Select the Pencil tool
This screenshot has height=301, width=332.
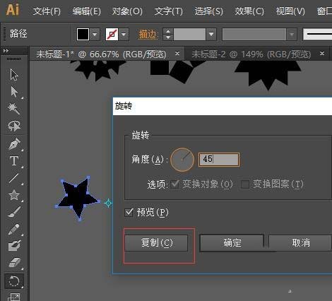pyautogui.click(x=14, y=229)
